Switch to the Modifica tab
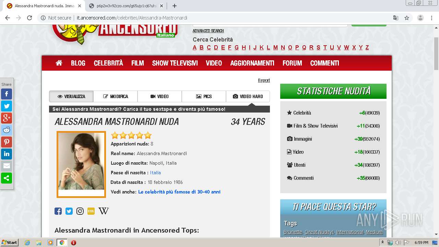The width and height of the screenshot is (439, 247). (116, 96)
